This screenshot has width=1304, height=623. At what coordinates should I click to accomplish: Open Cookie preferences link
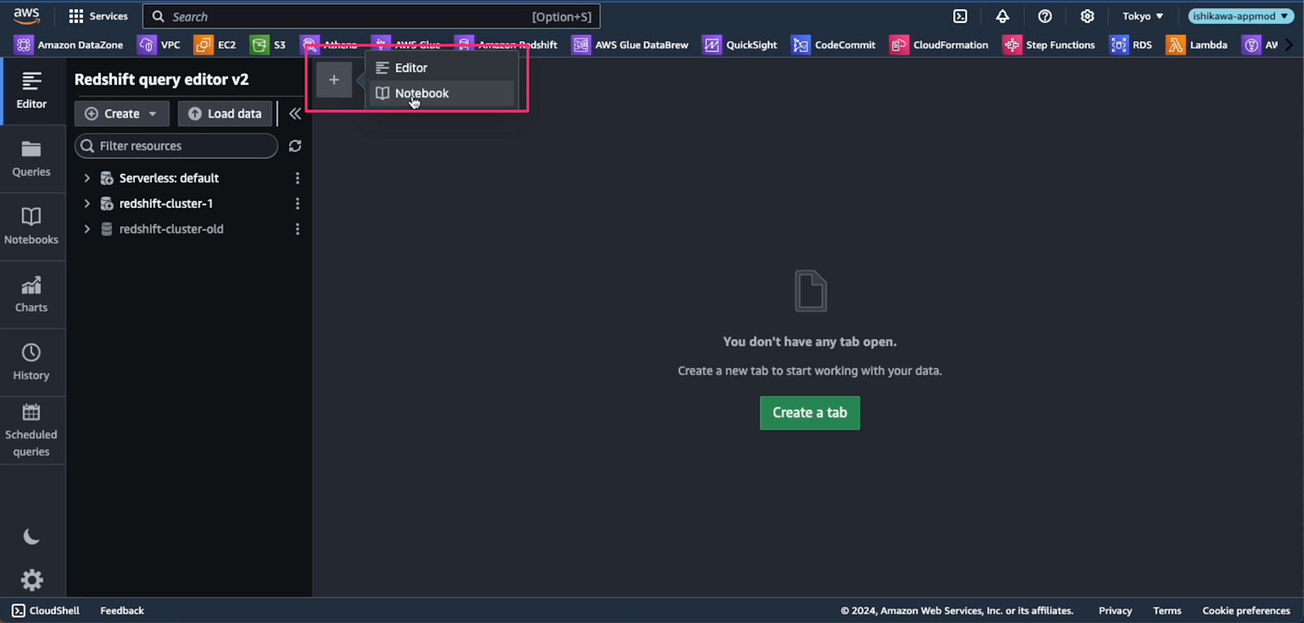[1246, 611]
